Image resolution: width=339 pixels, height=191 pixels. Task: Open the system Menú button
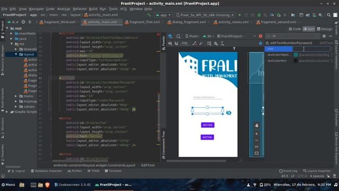(8, 185)
